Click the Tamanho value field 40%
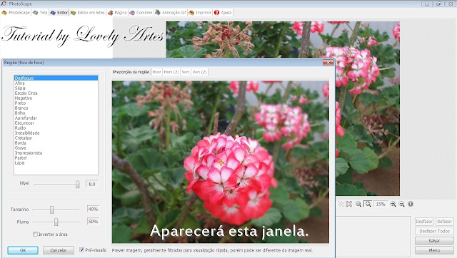 pos(93,209)
